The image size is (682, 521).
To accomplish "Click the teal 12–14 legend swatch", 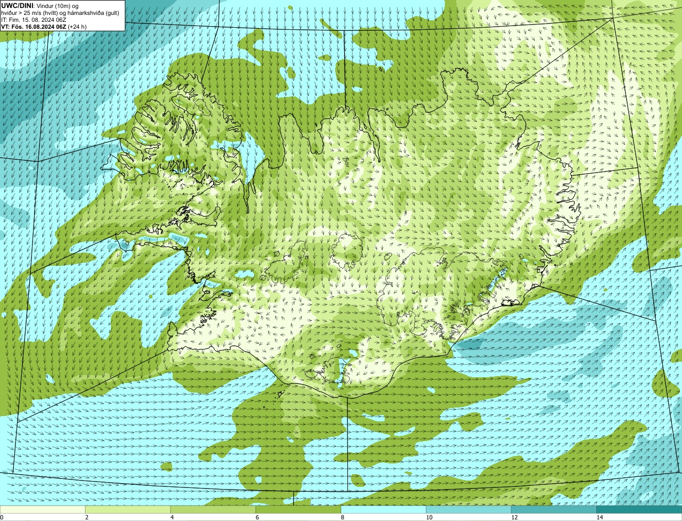I will (x=554, y=509).
